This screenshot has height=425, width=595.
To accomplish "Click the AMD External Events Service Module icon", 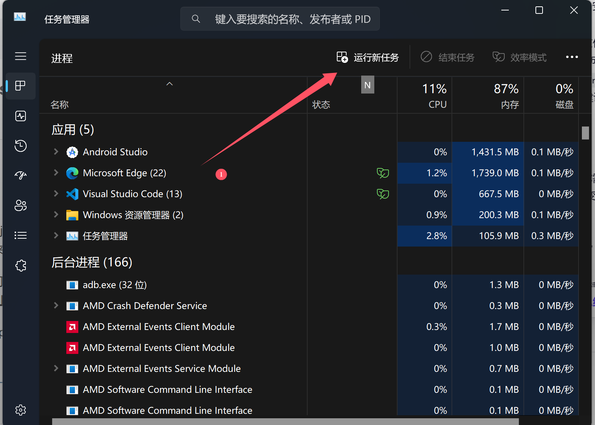I will pos(72,369).
